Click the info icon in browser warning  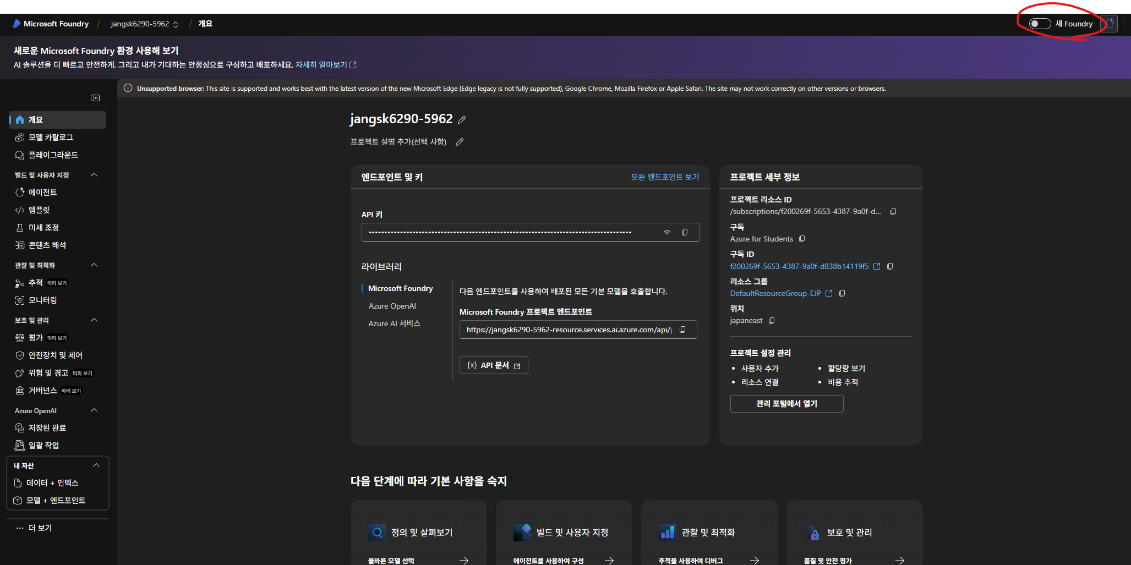[x=128, y=88]
